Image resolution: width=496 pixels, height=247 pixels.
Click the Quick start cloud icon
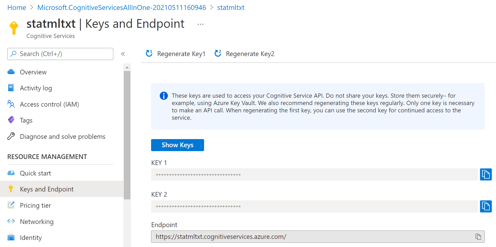[11, 173]
